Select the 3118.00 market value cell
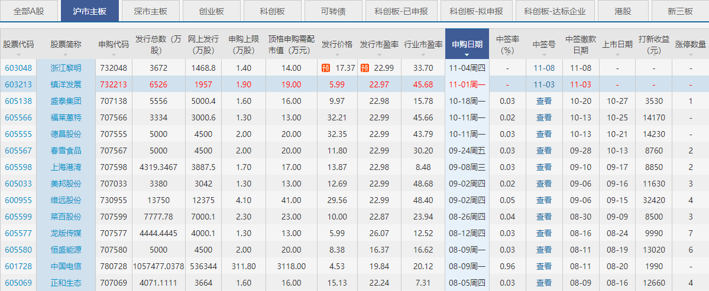Image resolution: width=709 pixels, height=291 pixels. (291, 267)
